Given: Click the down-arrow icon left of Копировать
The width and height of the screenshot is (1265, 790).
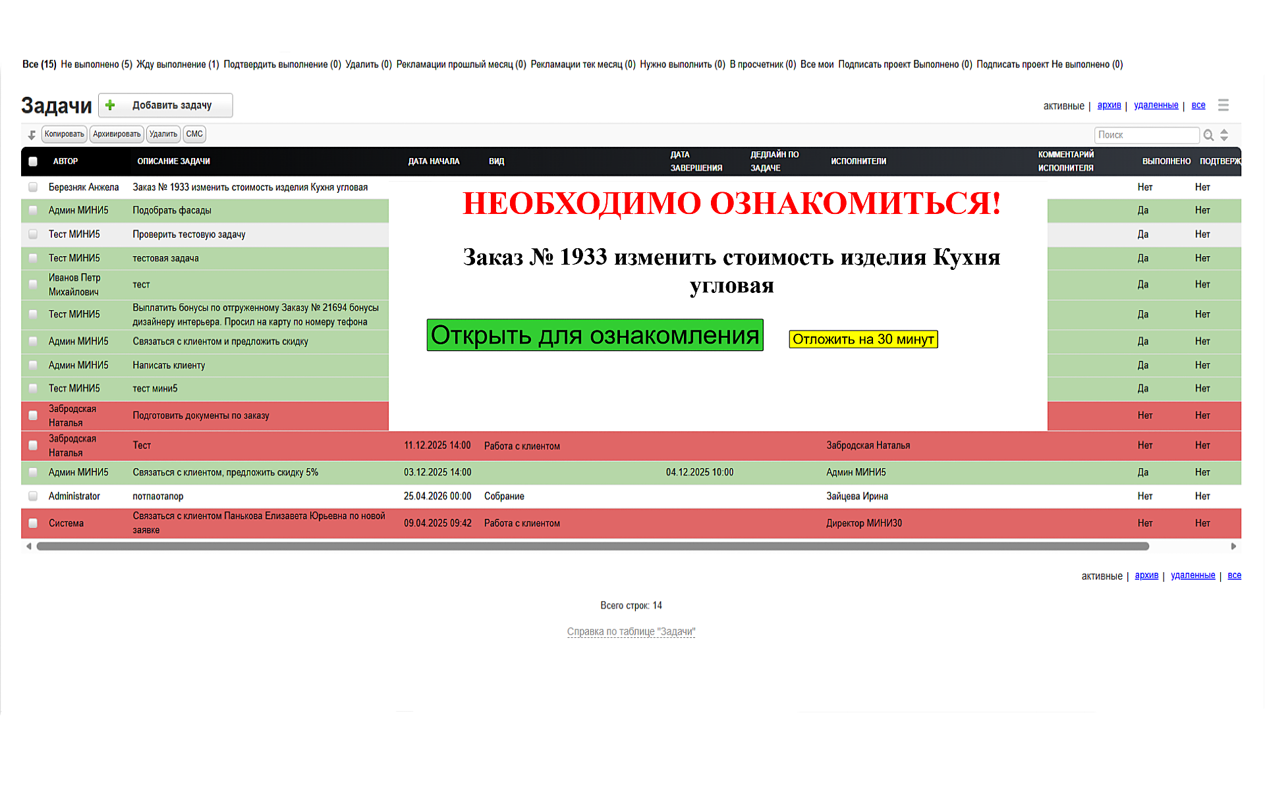Looking at the screenshot, I should point(32,135).
